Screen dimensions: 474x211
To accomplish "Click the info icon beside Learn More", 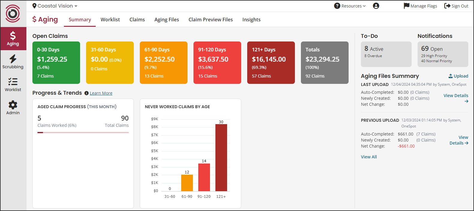I will coord(86,93).
